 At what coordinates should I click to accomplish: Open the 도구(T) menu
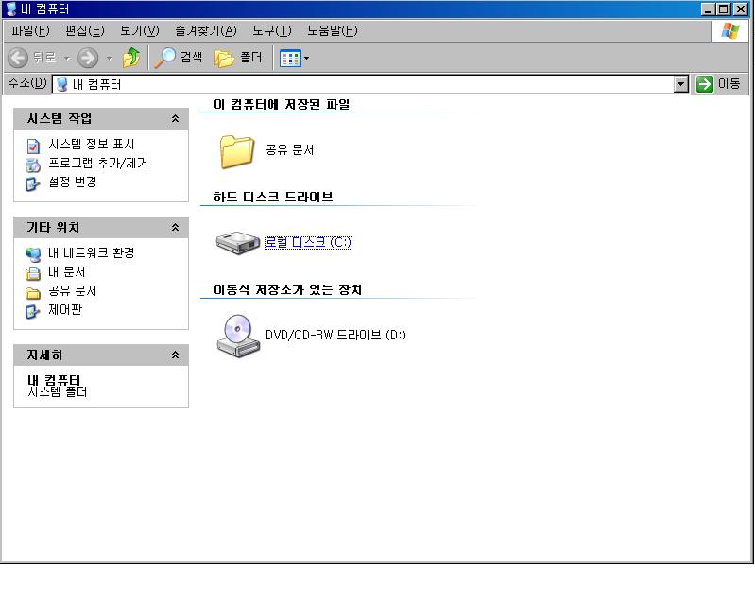pyautogui.click(x=272, y=31)
